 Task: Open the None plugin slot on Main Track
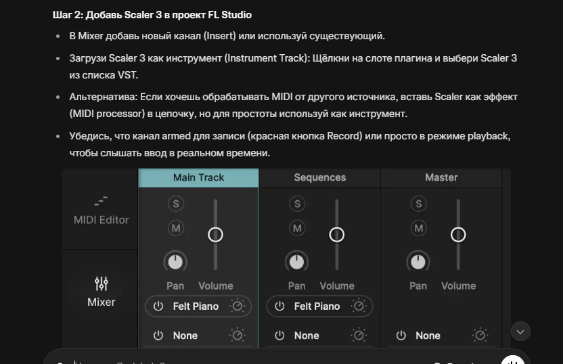click(x=185, y=336)
